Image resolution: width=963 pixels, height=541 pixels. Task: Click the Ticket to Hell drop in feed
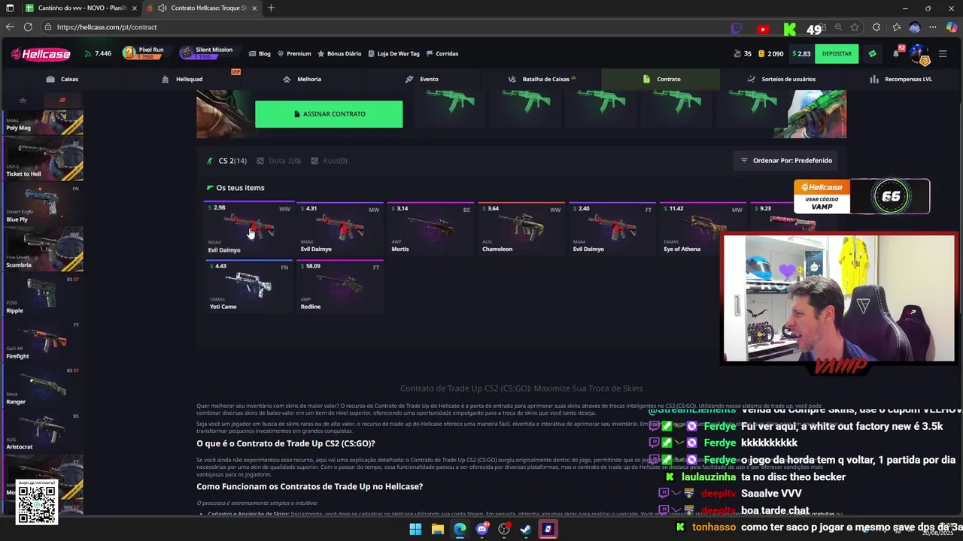pyautogui.click(x=42, y=158)
